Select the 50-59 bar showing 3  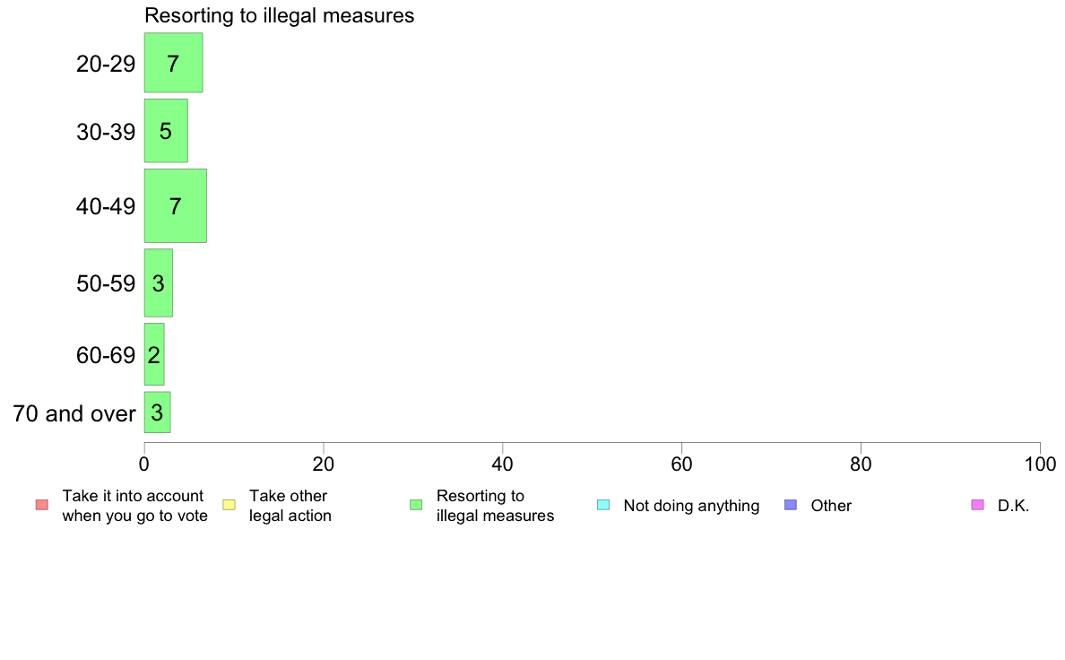pos(159,282)
